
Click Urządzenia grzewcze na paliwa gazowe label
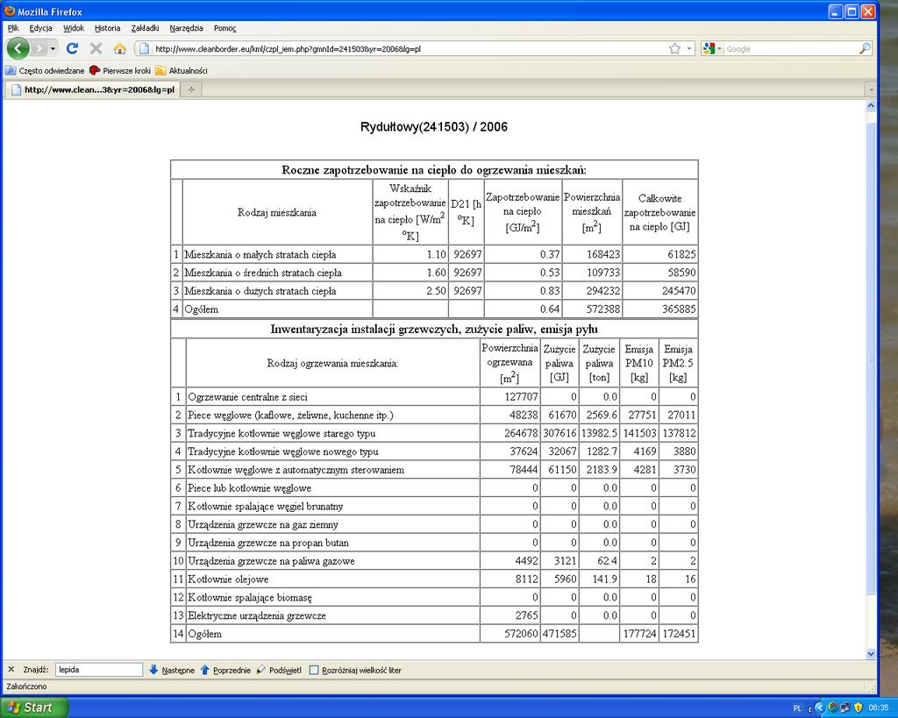click(x=271, y=561)
